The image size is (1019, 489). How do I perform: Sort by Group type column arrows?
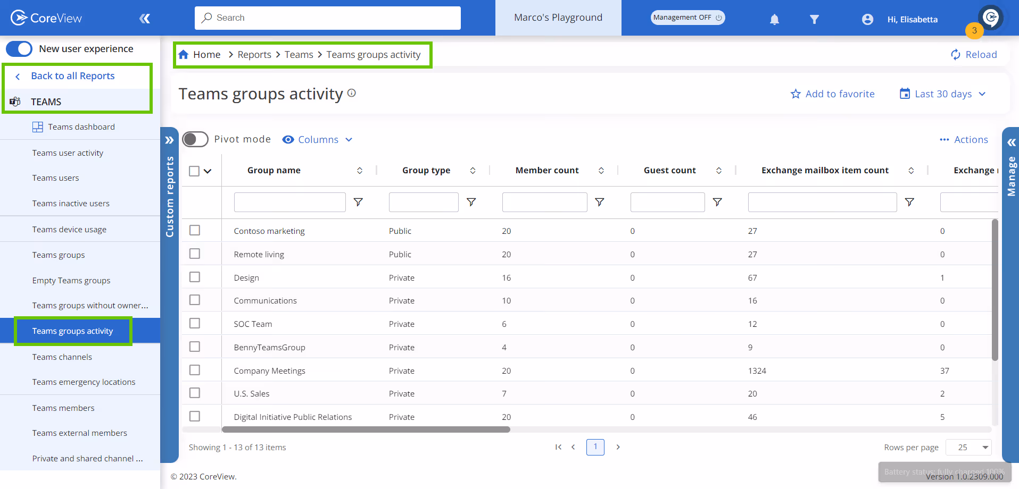[473, 171]
